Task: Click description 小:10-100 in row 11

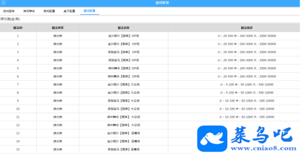Action: 247,117
